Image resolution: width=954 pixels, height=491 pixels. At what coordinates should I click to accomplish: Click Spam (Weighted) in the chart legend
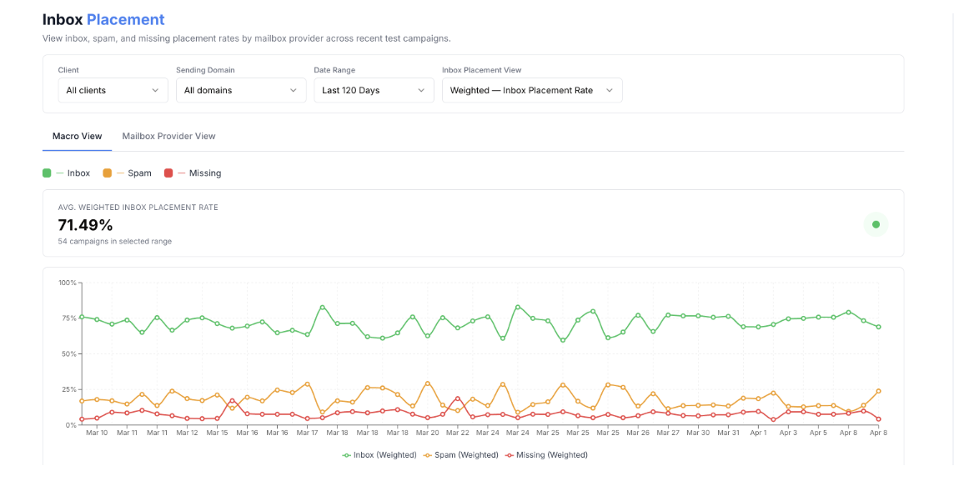pos(462,454)
